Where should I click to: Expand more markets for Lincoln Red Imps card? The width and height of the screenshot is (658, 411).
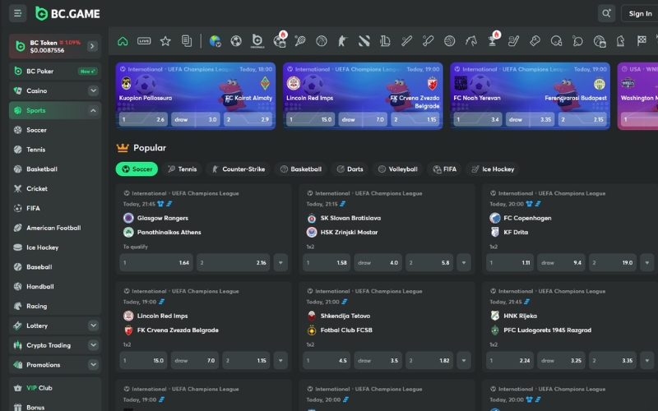coord(280,360)
